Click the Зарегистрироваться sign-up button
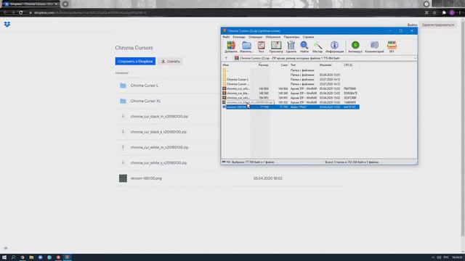 (438, 25)
